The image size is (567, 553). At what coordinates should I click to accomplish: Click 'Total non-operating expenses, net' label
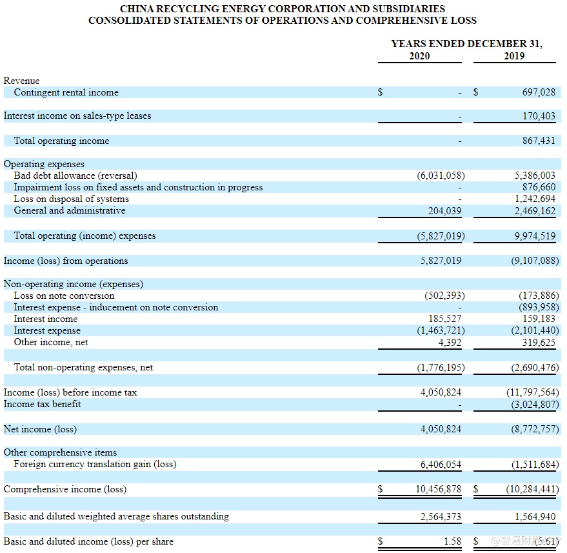83,367
